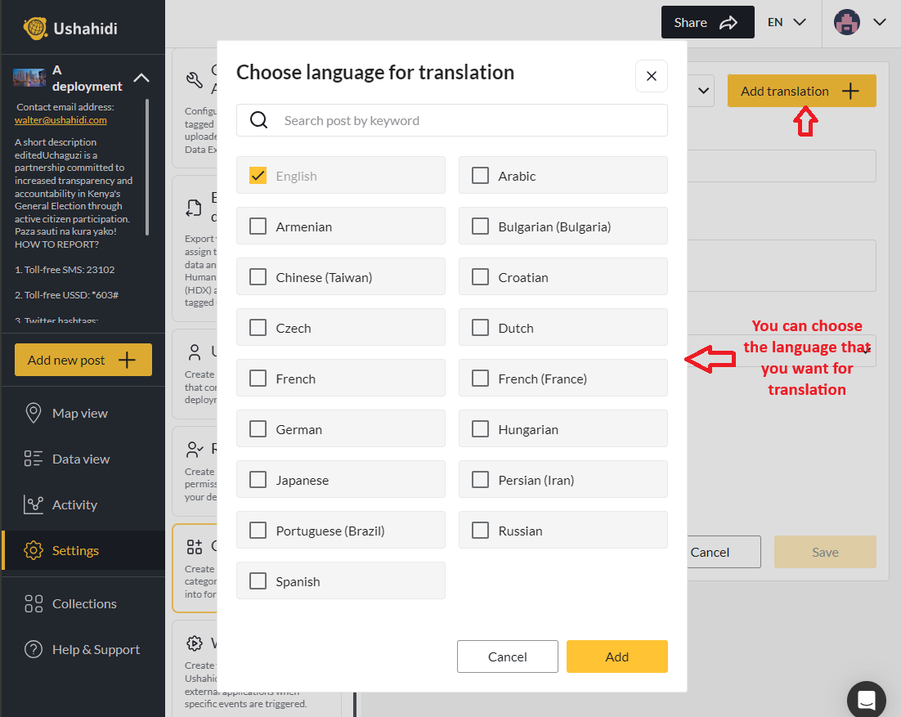Select the Map view pin icon
The height and width of the screenshot is (717, 901).
(x=35, y=413)
